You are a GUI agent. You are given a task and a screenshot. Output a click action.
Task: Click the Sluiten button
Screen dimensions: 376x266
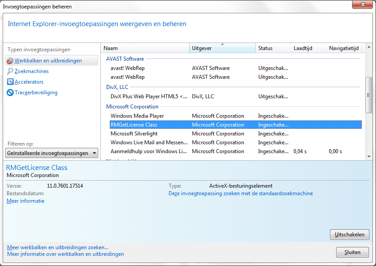[352, 252]
